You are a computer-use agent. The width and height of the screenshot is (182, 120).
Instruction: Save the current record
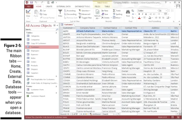(105, 14)
